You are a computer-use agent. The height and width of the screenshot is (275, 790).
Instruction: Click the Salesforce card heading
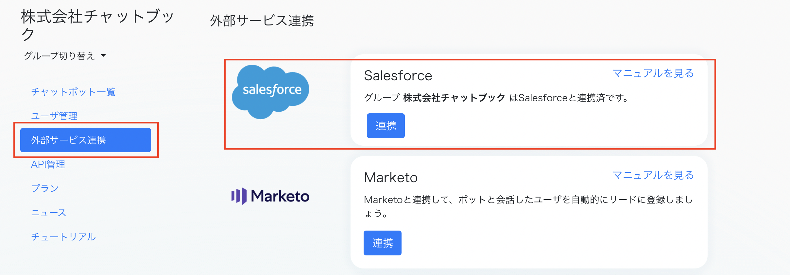pos(398,75)
